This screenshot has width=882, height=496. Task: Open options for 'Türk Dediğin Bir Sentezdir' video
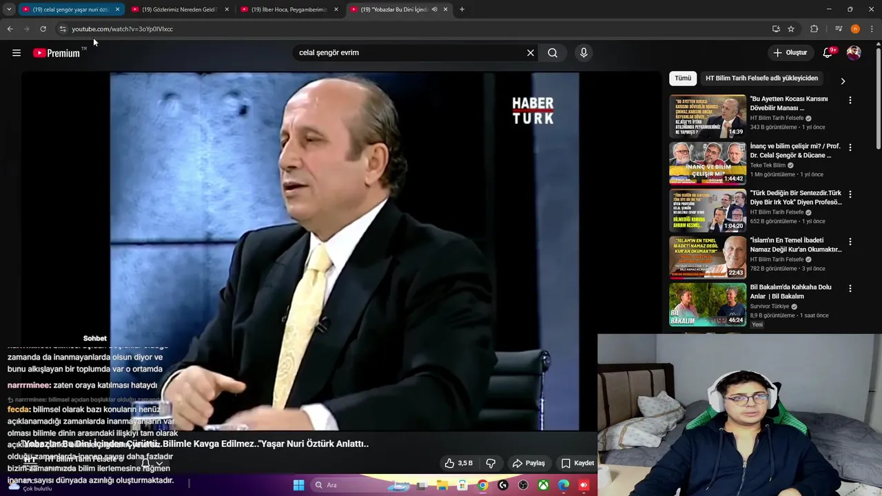(850, 194)
